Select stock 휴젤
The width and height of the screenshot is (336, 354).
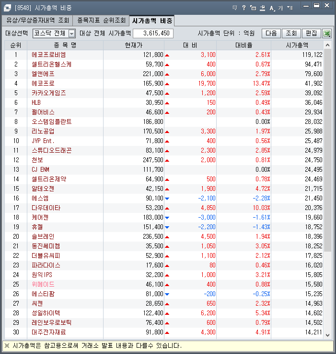coord(37,227)
